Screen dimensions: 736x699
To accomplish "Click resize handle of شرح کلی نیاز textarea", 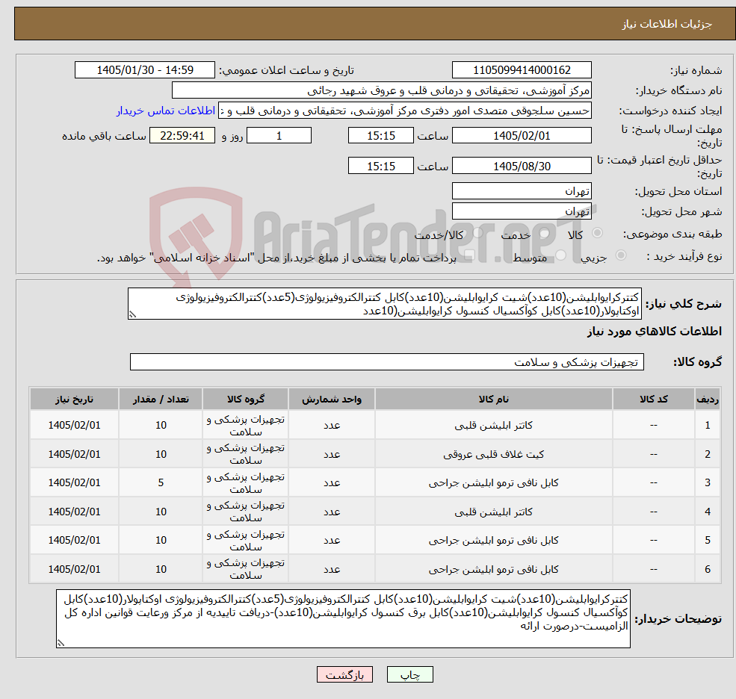I will coord(132,315).
